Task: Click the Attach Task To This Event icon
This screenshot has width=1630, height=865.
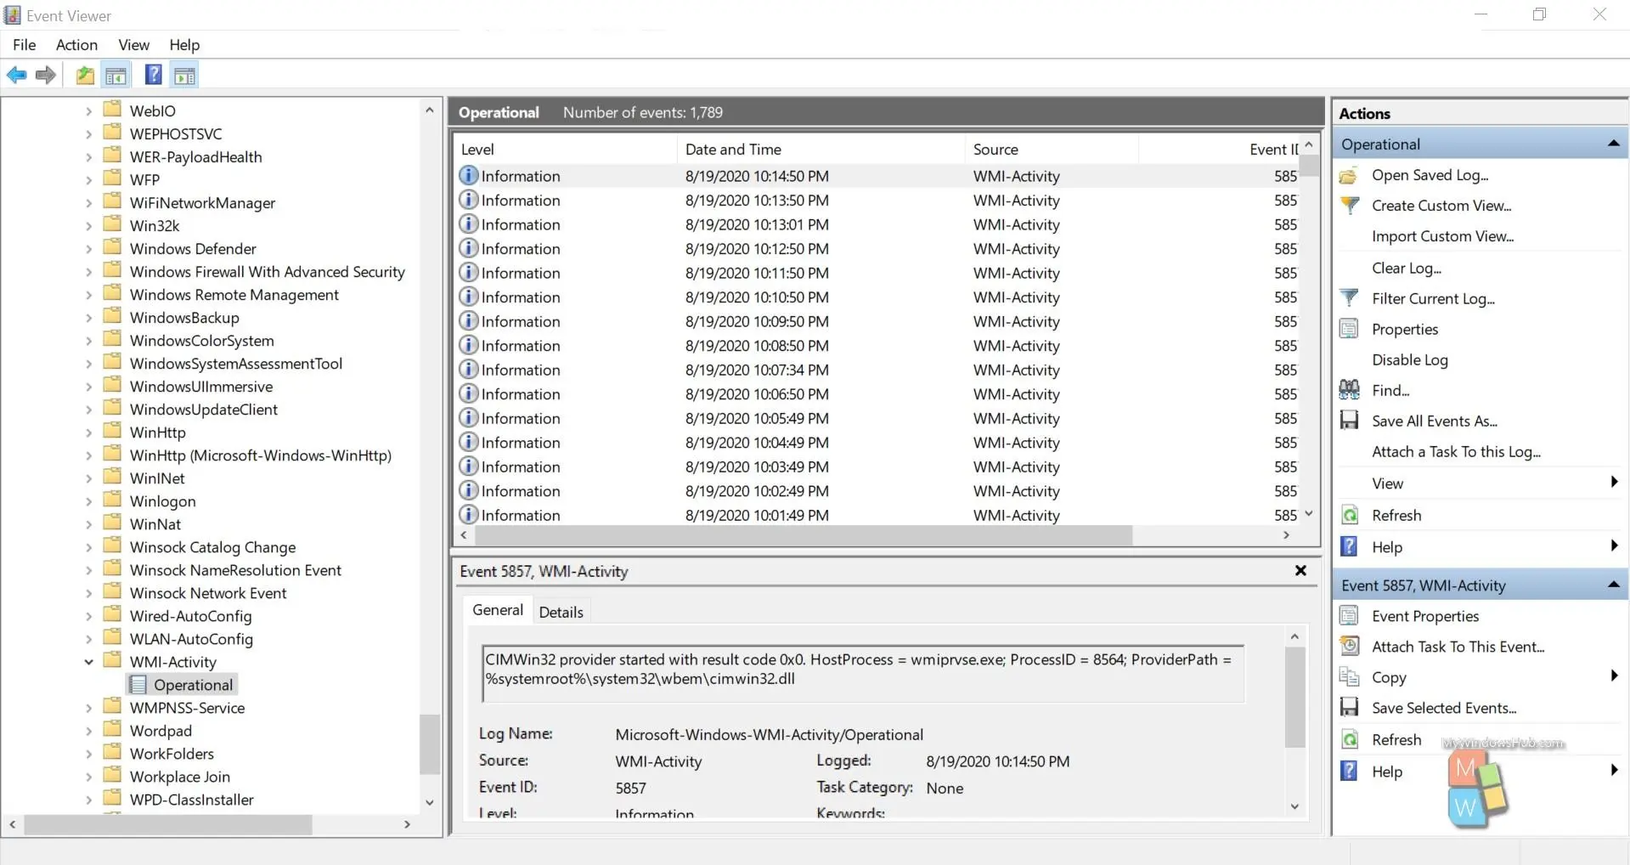Action: [1349, 646]
